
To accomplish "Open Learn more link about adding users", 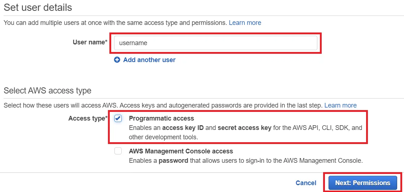I will coord(245,23).
